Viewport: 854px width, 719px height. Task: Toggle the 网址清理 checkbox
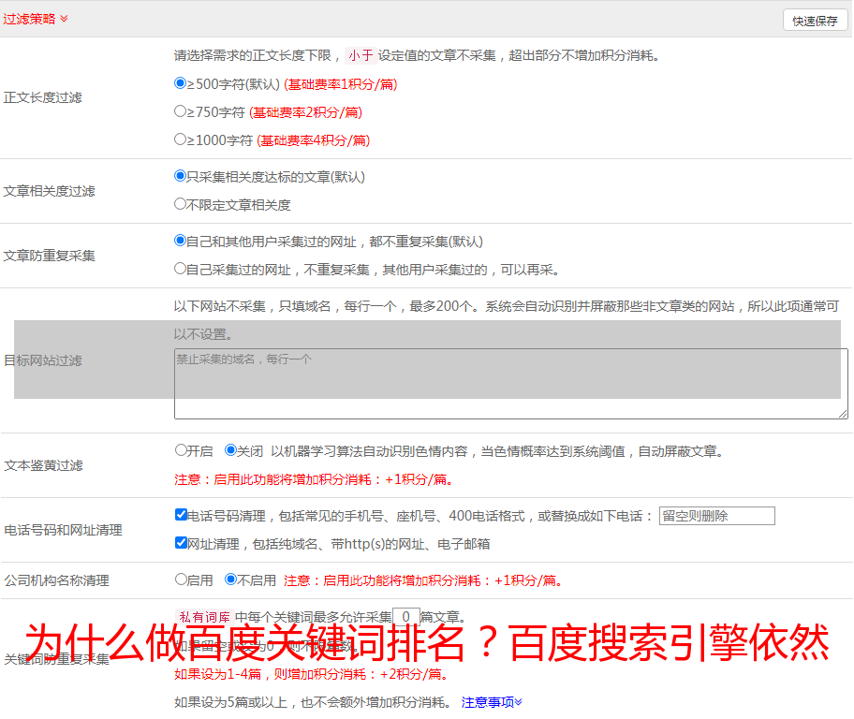(x=181, y=542)
